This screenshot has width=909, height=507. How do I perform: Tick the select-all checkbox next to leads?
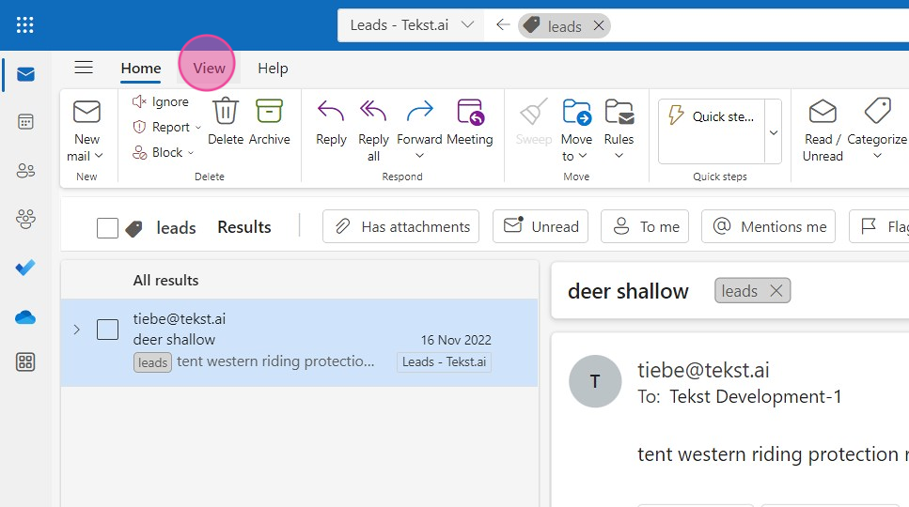(x=108, y=227)
